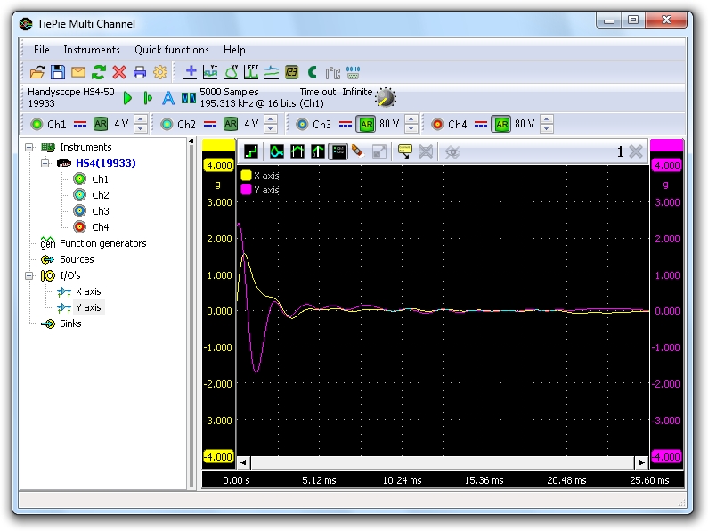Collapse the HS4(19933) tree node
The height and width of the screenshot is (531, 708).
pyautogui.click(x=45, y=163)
